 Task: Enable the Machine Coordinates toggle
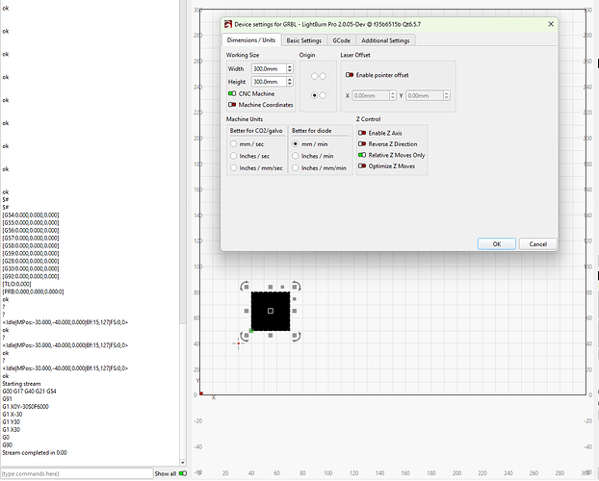click(232, 104)
